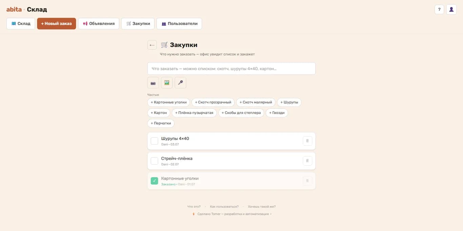Click the image gallery upload icon
This screenshot has height=231, width=463.
click(x=167, y=83)
